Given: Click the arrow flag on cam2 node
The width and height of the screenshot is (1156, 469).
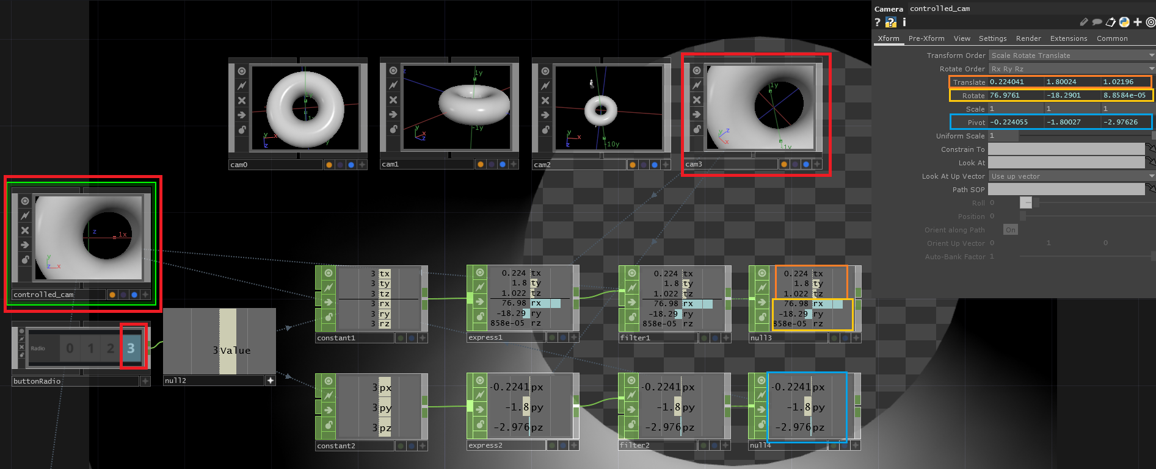Looking at the screenshot, I should (545, 115).
